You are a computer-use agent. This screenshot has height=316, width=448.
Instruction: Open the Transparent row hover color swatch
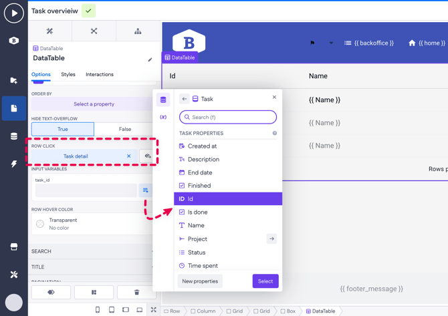[40, 224]
